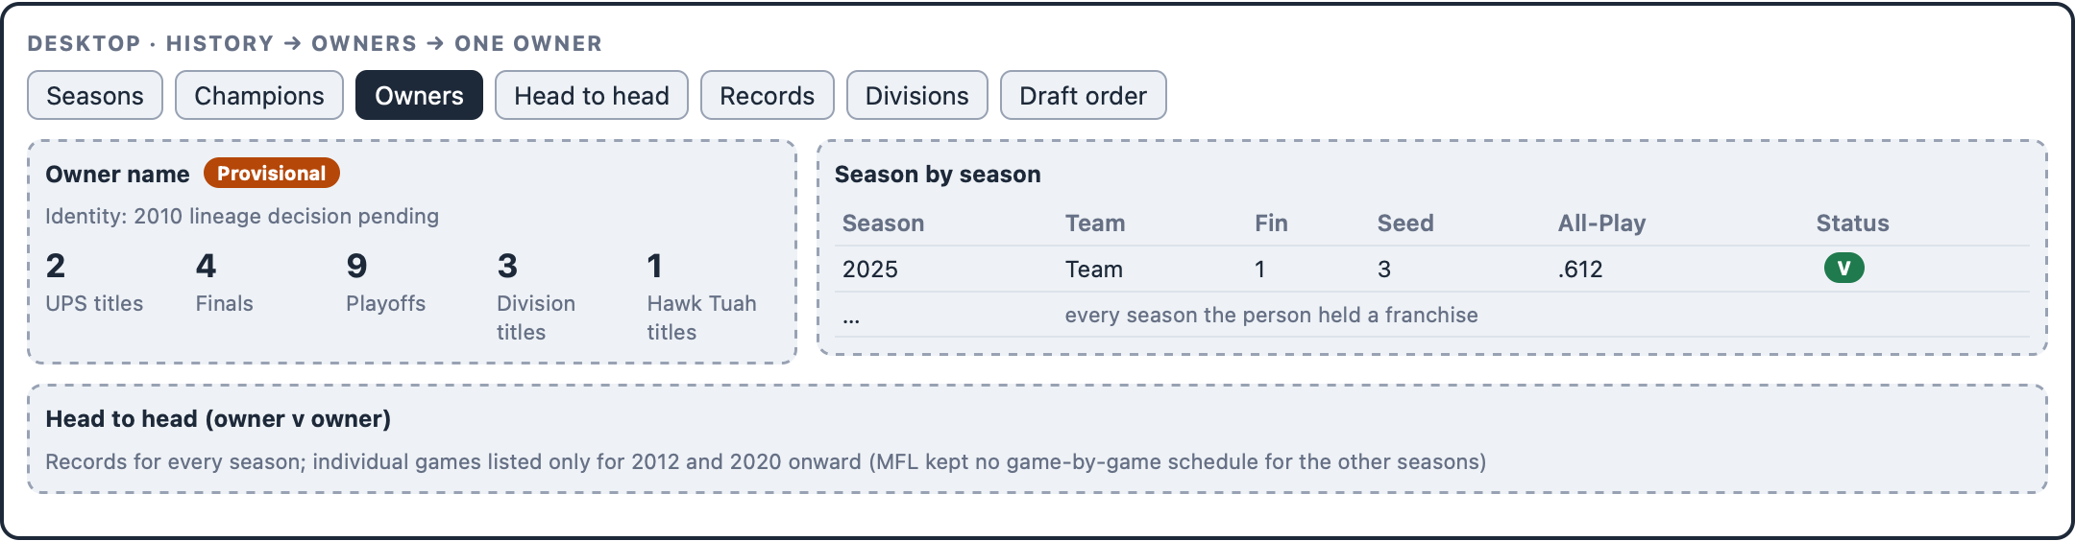Viewport: 2075px width, 541px height.
Task: Click the Status column header
Action: click(x=1852, y=223)
